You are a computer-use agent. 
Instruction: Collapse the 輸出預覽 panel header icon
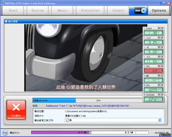pyautogui.click(x=6, y=21)
